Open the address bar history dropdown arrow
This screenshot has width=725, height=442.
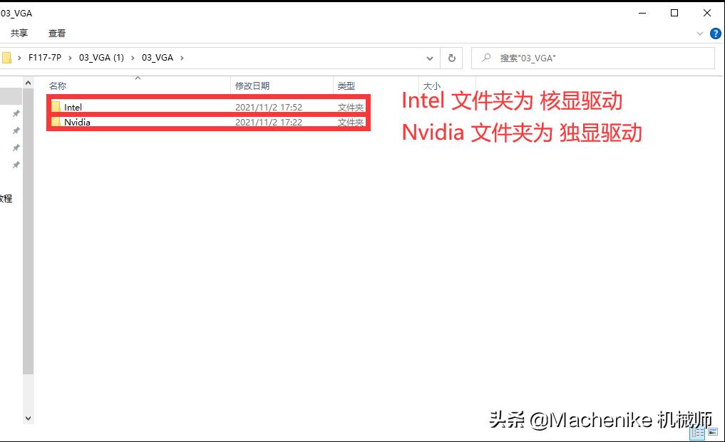[x=430, y=58]
